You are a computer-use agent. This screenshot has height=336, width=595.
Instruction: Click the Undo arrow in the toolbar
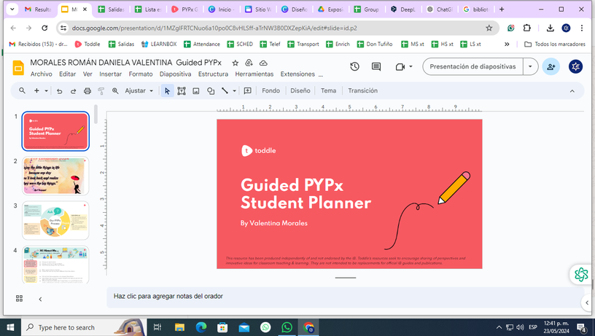(x=59, y=91)
